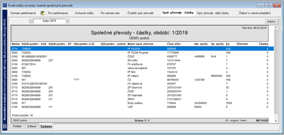Screen dimensions: 284x135
Task: Click Výběr.podm. - kód column header
Action: (34, 44)
